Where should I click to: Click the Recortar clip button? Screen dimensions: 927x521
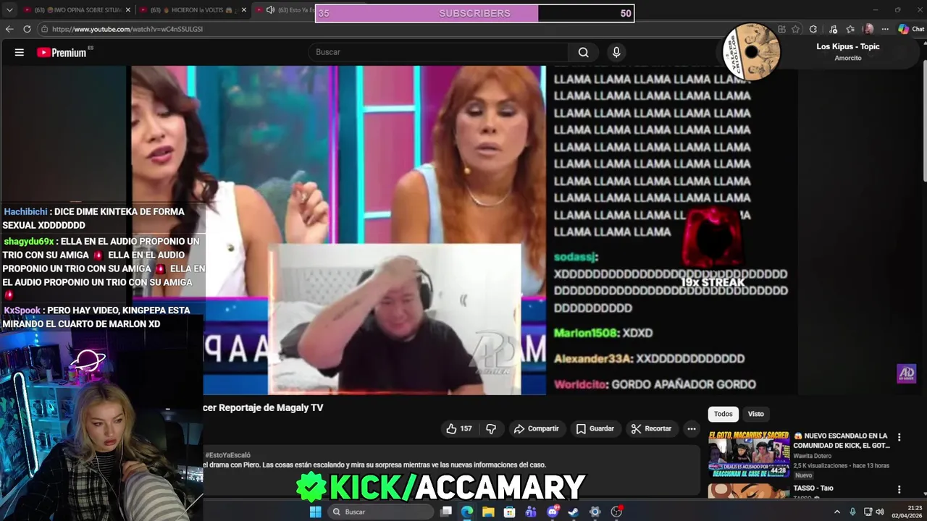pos(651,428)
